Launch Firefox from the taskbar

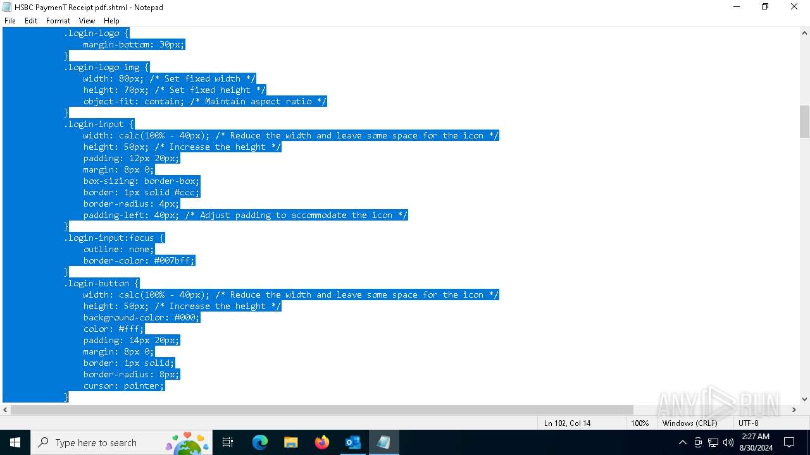(321, 442)
